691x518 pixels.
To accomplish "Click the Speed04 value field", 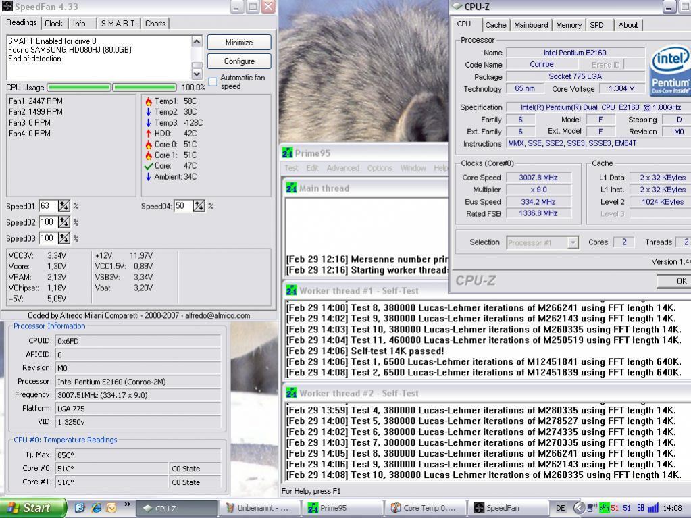I will pos(183,206).
